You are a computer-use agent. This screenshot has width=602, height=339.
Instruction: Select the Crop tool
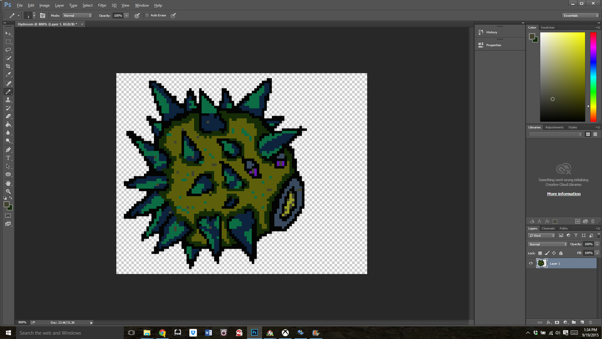[8, 66]
